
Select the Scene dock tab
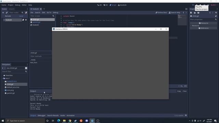coord(4,9)
